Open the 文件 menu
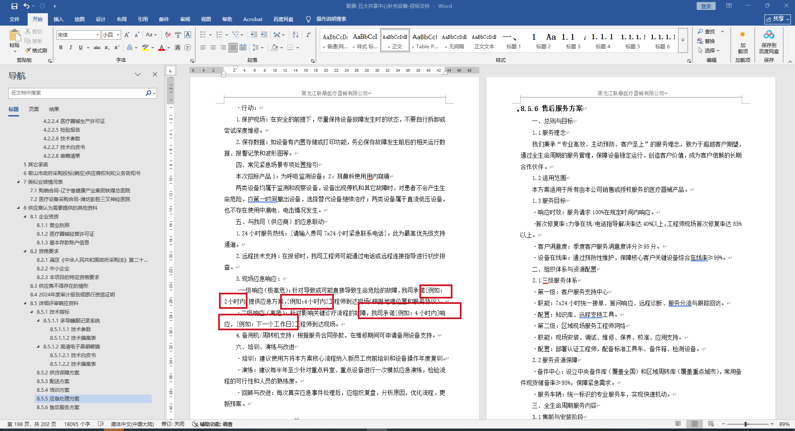The width and height of the screenshot is (795, 431). pos(14,19)
